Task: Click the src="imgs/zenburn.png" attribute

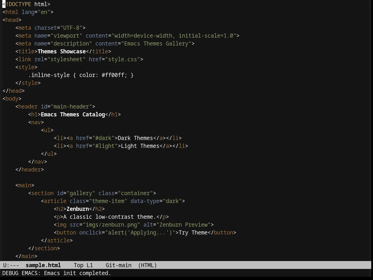Action: pos(105,225)
